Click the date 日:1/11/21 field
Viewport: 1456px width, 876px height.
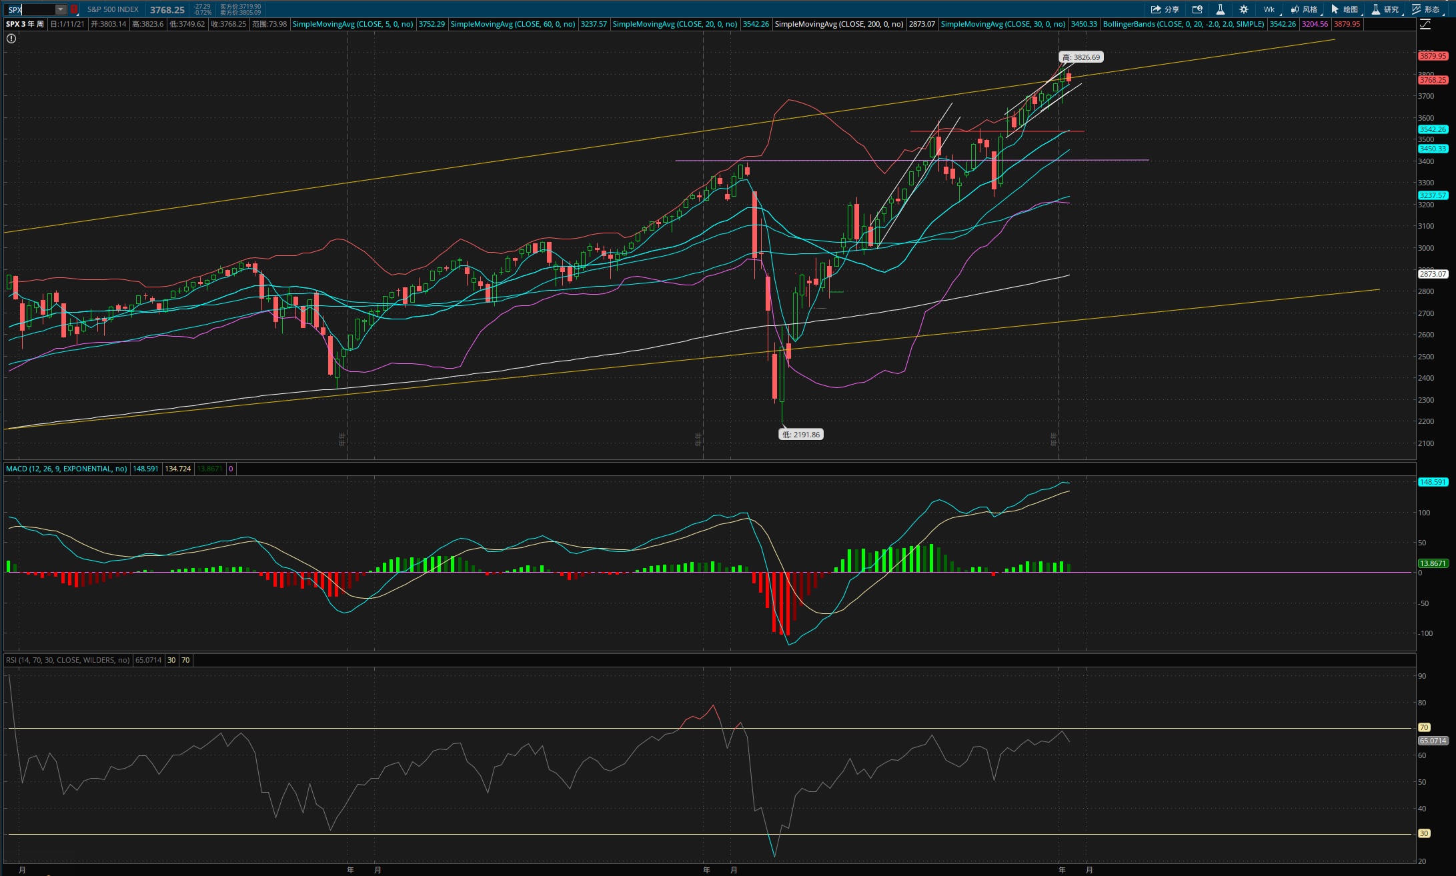click(68, 24)
